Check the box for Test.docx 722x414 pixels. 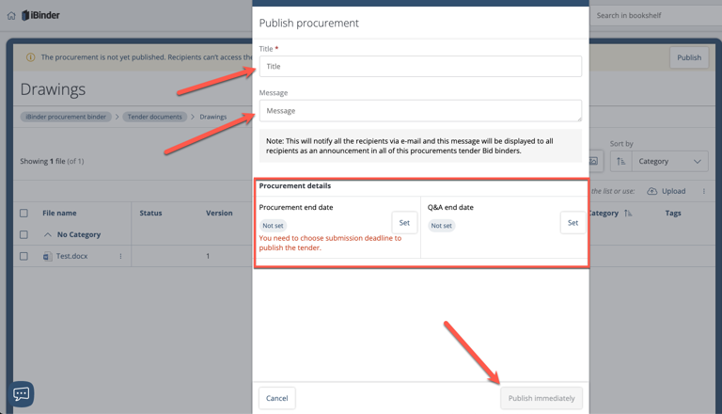pyautogui.click(x=24, y=256)
